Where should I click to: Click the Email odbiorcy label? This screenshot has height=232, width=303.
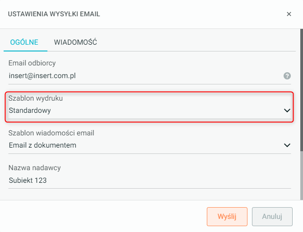coord(32,63)
